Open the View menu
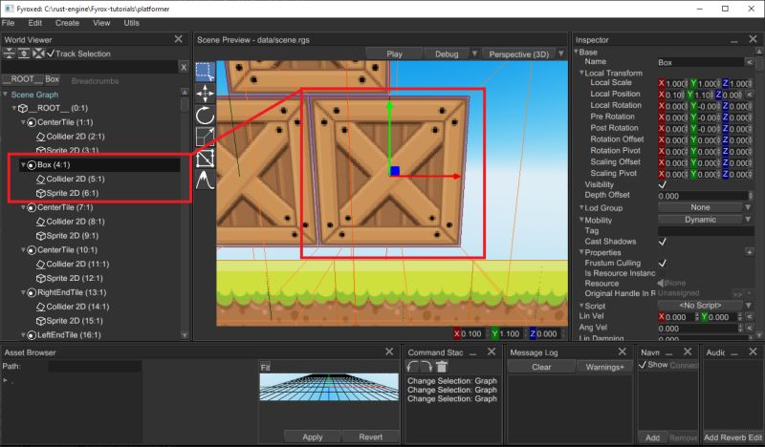 click(101, 23)
